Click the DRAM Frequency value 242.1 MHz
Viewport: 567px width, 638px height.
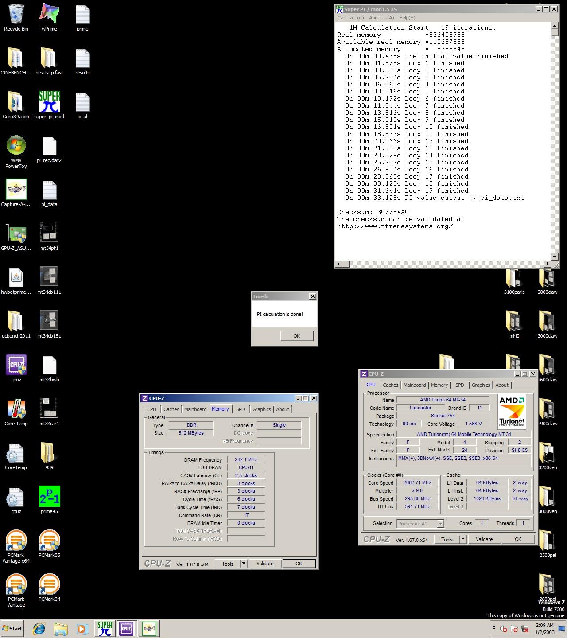(x=246, y=460)
